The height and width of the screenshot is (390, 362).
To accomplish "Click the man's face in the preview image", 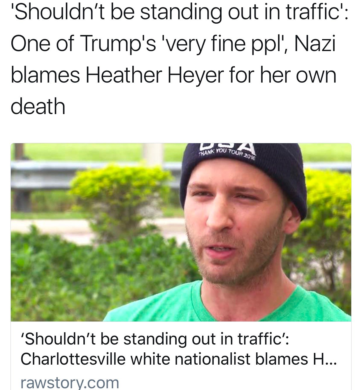I will pyautogui.click(x=233, y=225).
